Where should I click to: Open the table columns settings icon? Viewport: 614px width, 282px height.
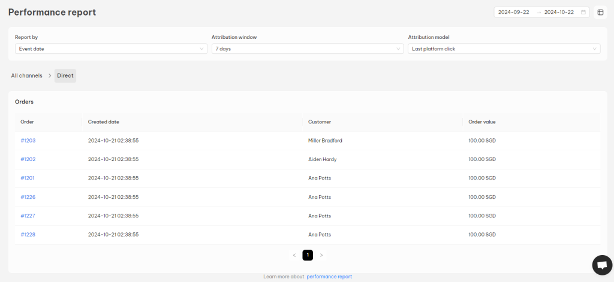click(x=600, y=12)
